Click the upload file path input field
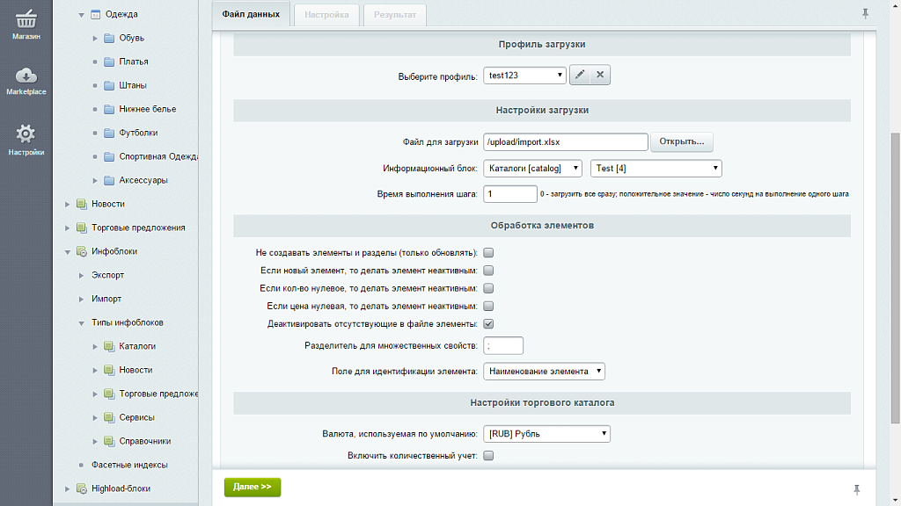 click(566, 141)
